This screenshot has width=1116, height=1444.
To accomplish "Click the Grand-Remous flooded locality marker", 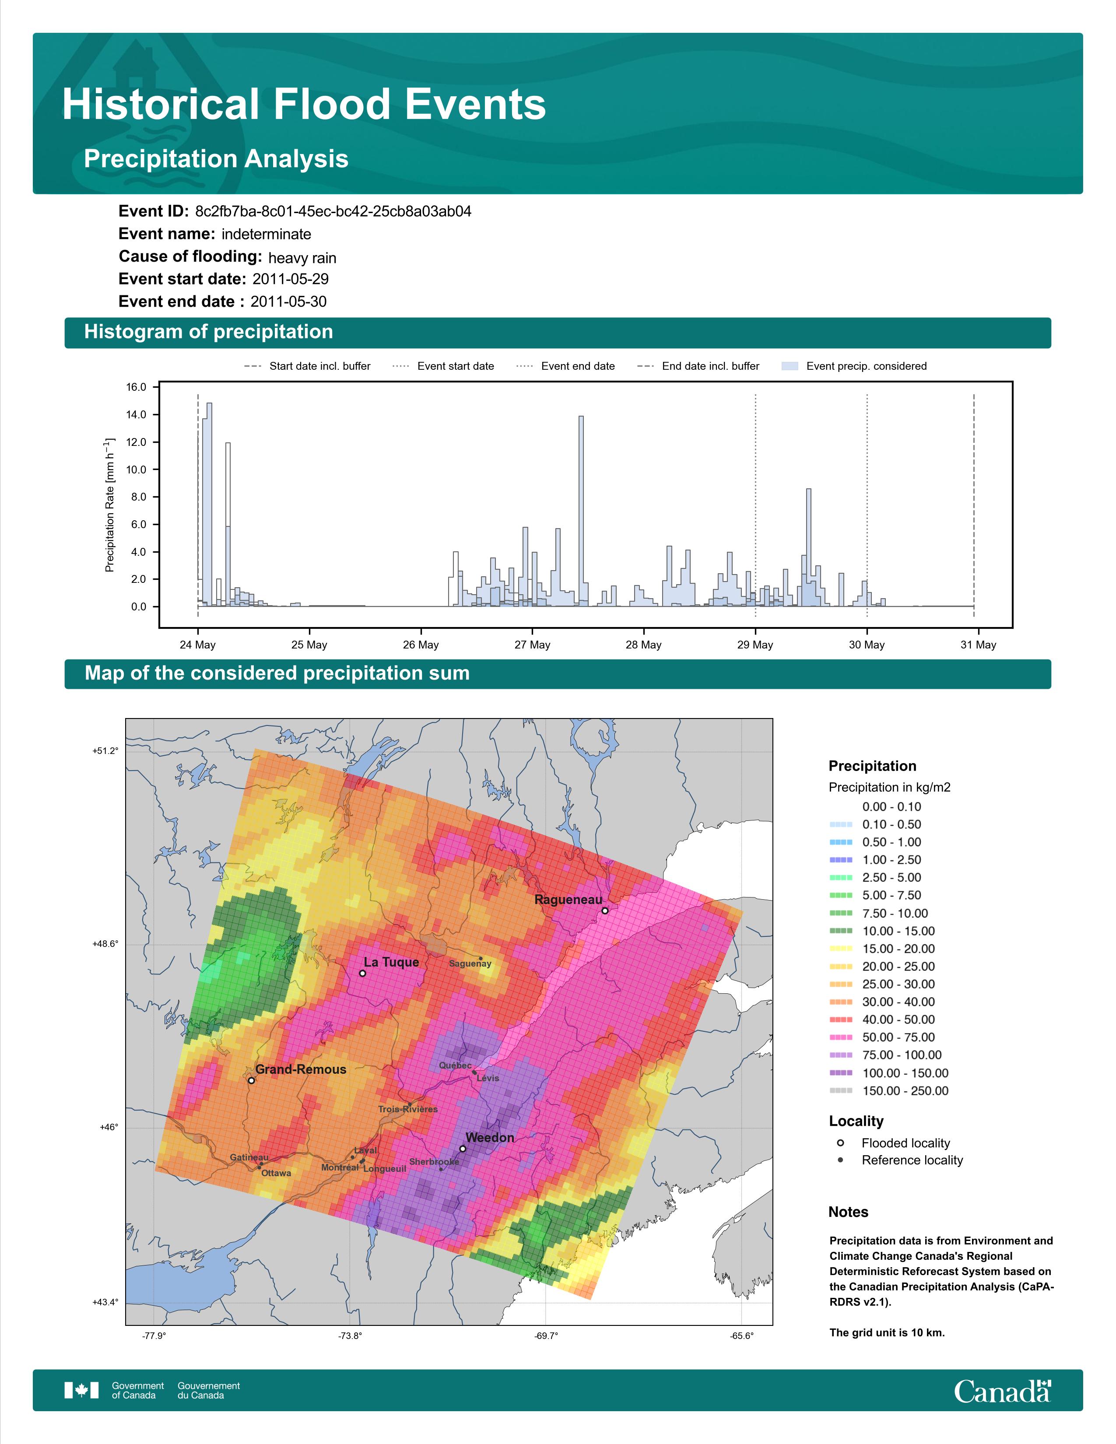I will (251, 1081).
